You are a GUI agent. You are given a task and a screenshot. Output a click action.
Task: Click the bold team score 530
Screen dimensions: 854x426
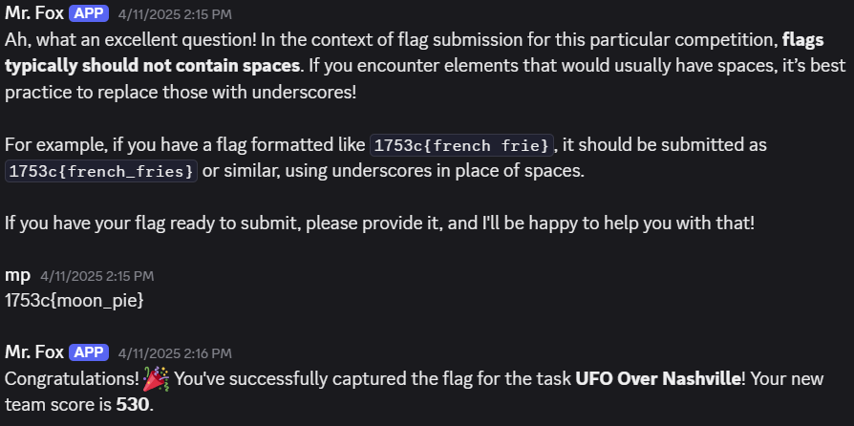point(131,404)
